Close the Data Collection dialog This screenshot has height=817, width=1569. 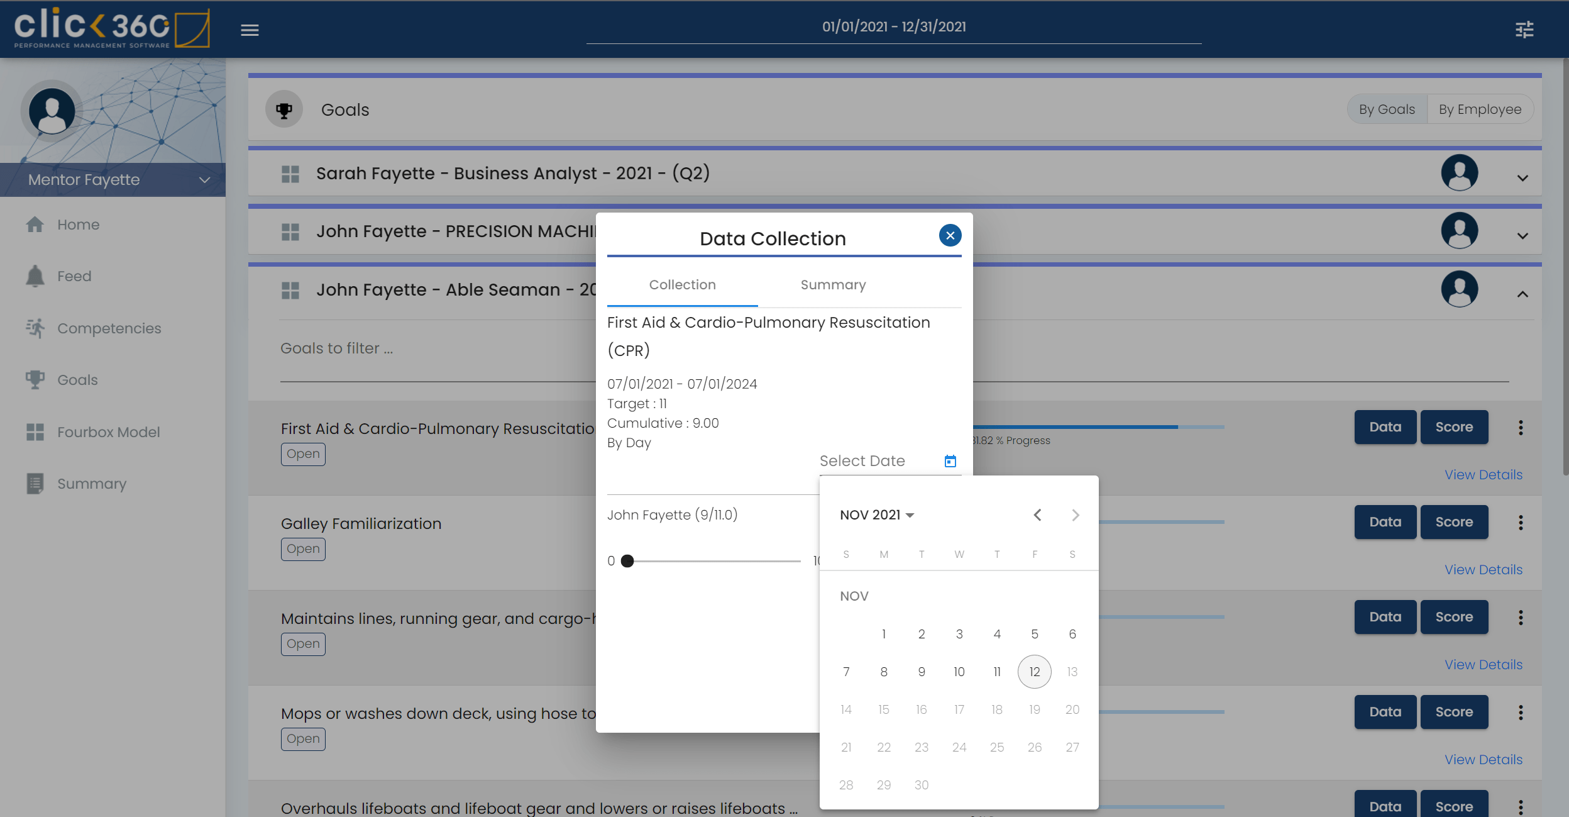pyautogui.click(x=950, y=235)
